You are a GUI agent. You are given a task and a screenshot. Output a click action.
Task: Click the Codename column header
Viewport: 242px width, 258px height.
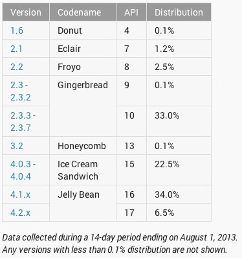[x=83, y=12]
